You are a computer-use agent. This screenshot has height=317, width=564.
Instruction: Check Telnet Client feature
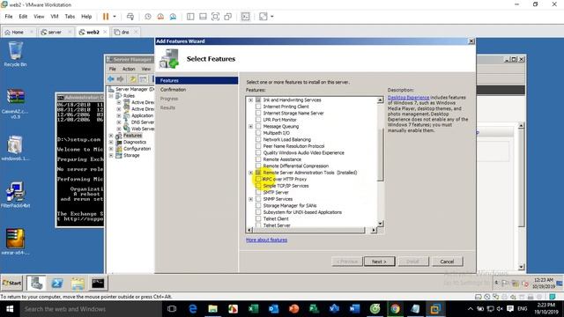tap(258, 218)
